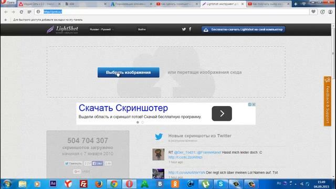Open FileZilla from taskbar
This screenshot has height=189, width=336.
coord(83,184)
